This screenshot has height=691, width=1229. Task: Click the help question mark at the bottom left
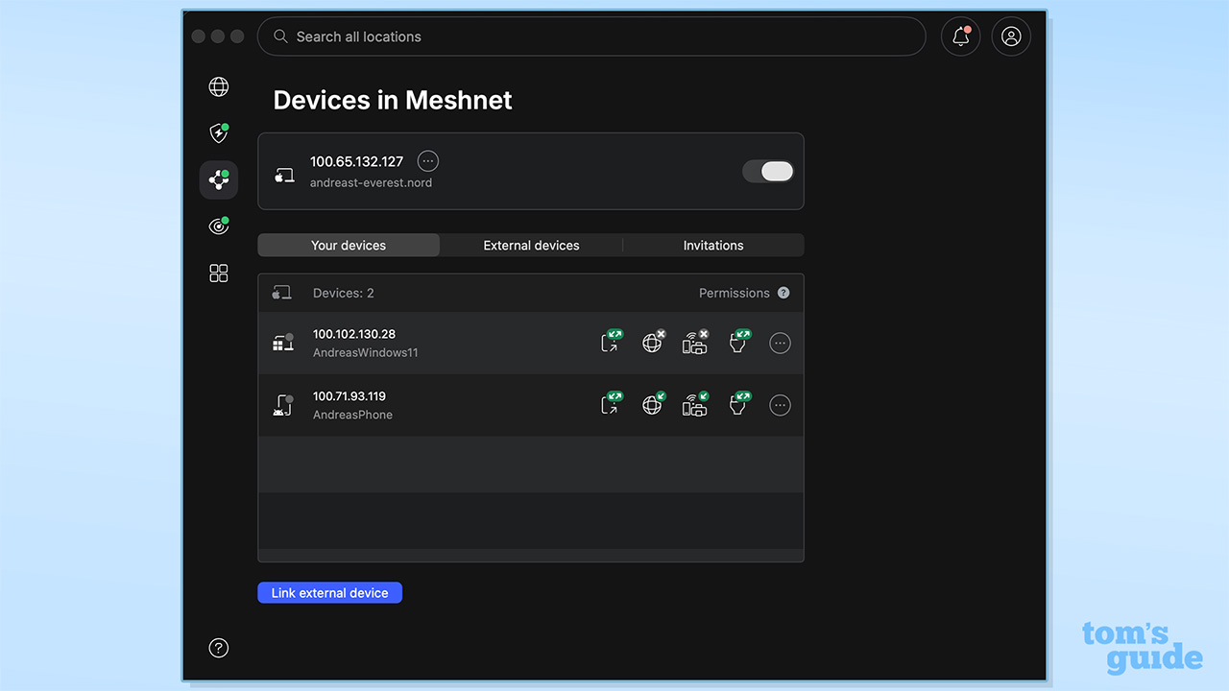tap(218, 648)
